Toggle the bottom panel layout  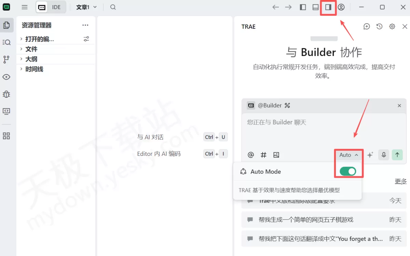coord(315,7)
